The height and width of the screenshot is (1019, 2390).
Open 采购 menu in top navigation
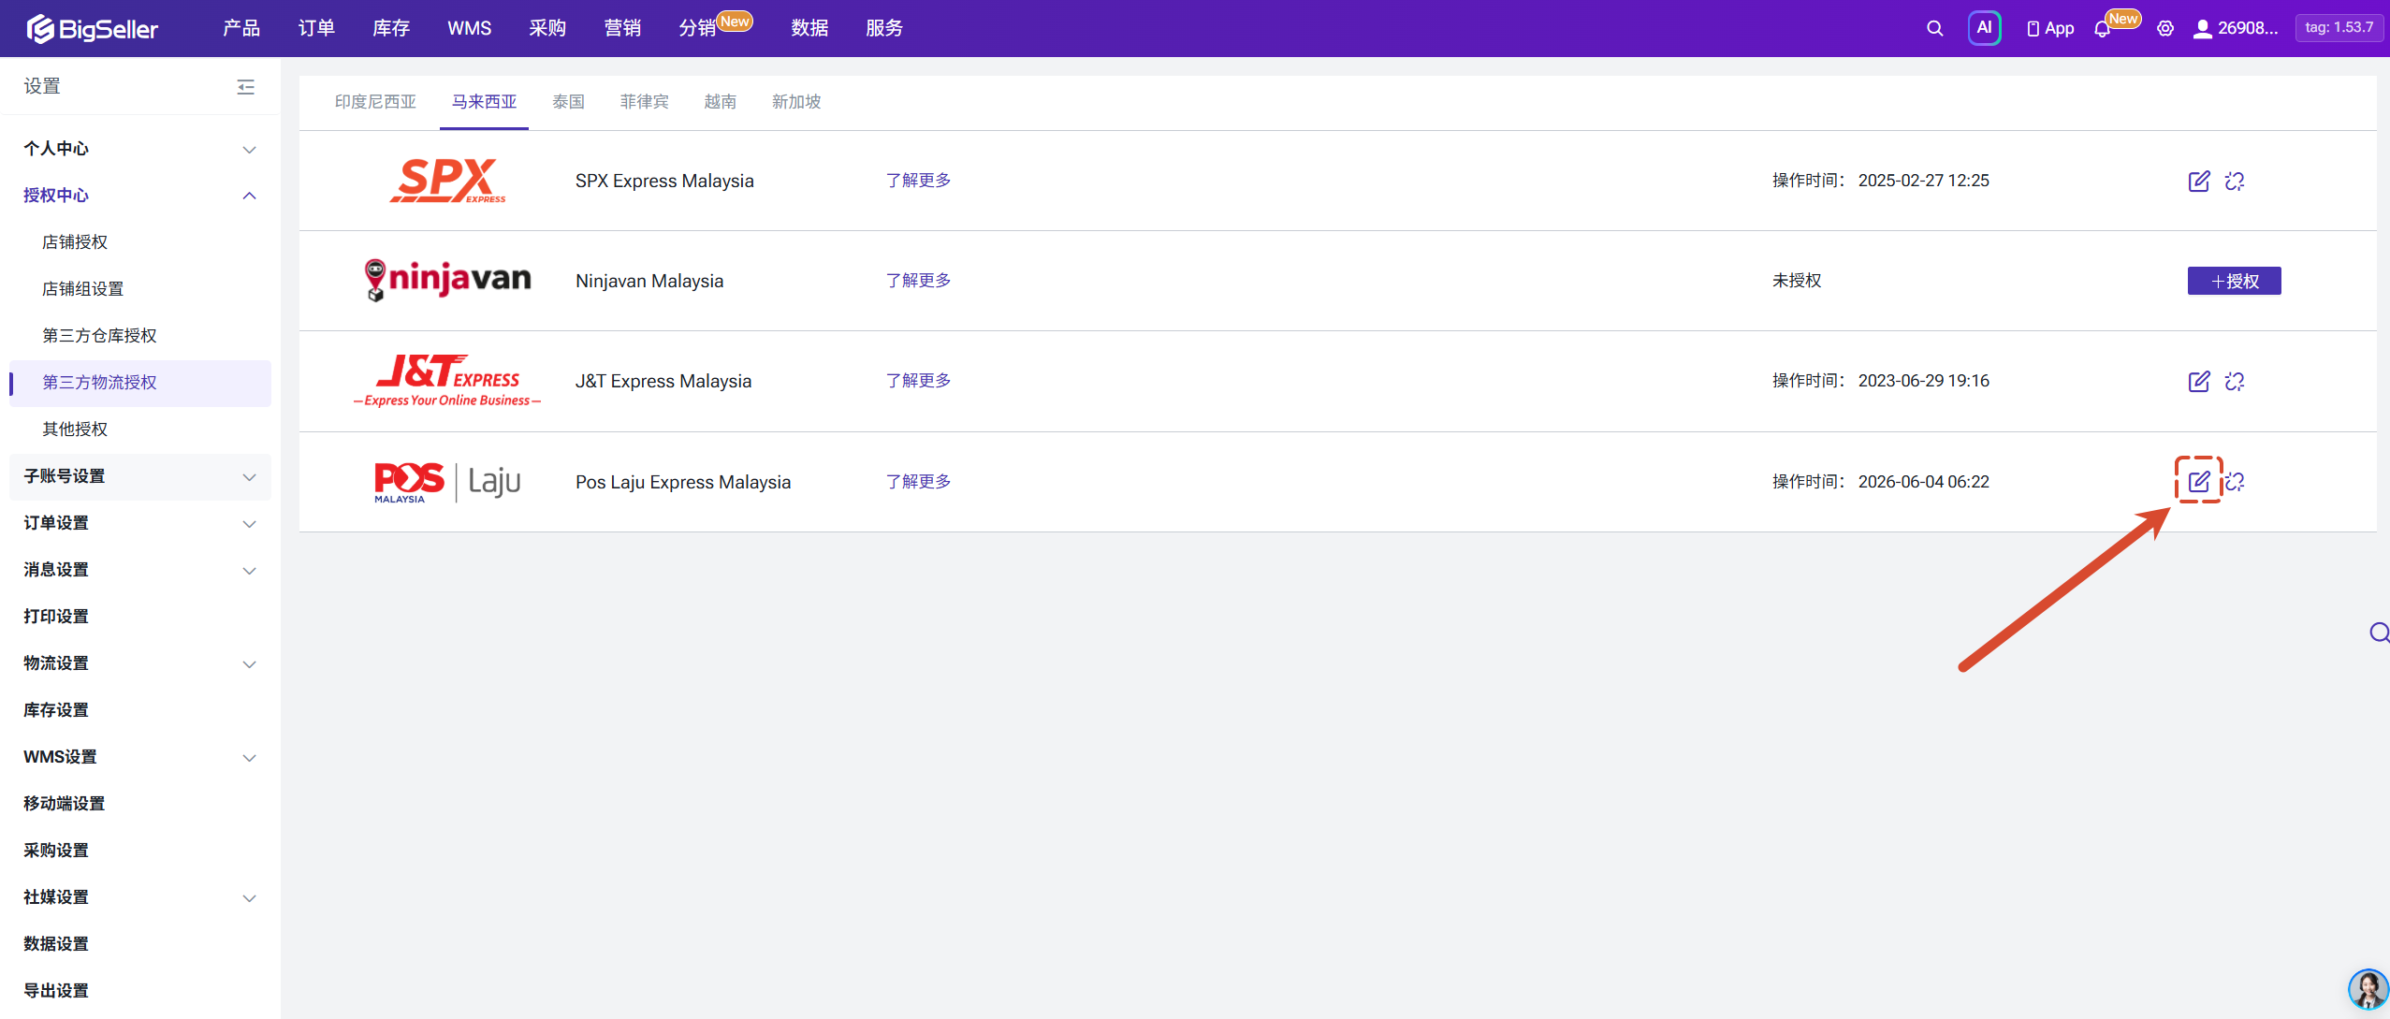click(x=547, y=28)
